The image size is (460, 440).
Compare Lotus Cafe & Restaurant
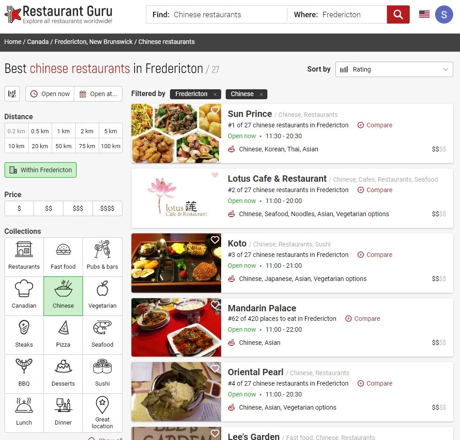375,190
